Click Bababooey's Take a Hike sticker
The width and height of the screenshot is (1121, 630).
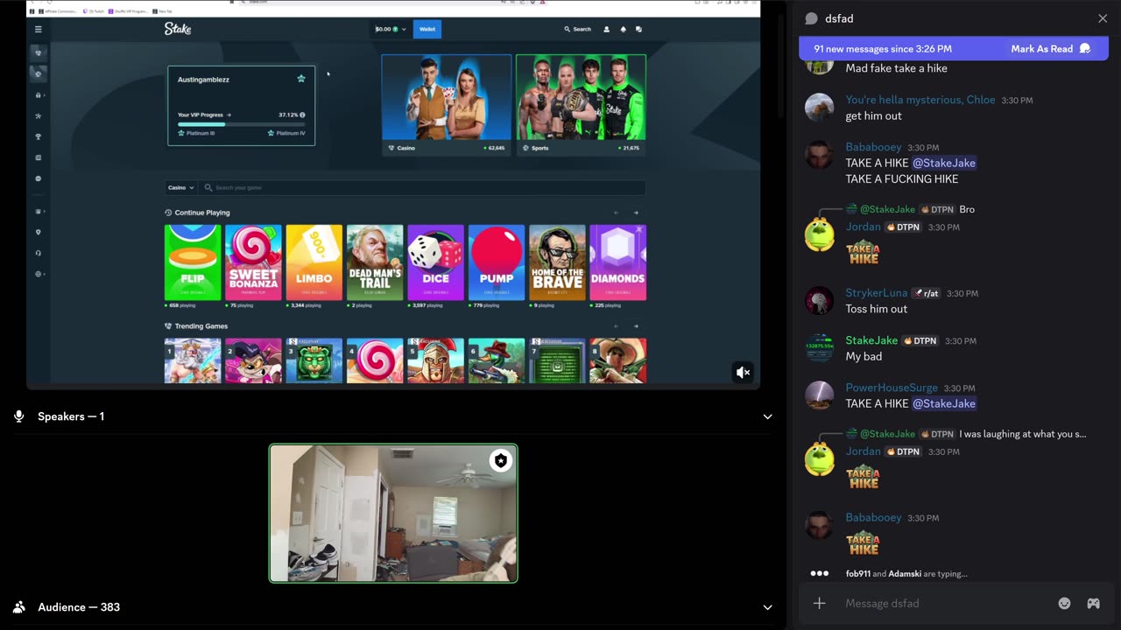pyautogui.click(x=863, y=543)
